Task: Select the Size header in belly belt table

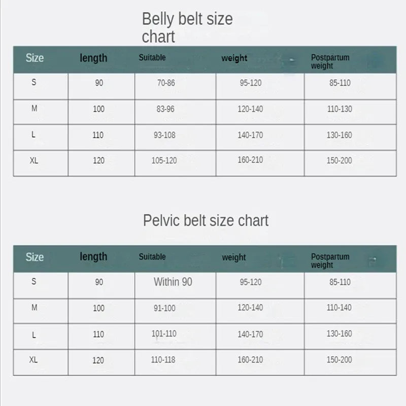Action: click(x=35, y=58)
